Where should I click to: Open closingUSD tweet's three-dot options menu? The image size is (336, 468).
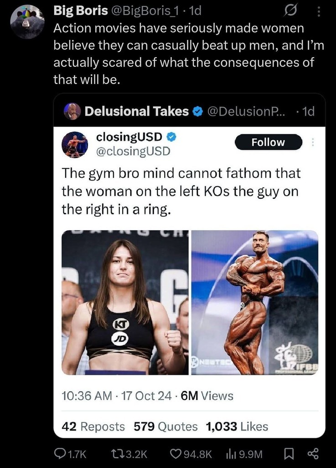tap(313, 142)
